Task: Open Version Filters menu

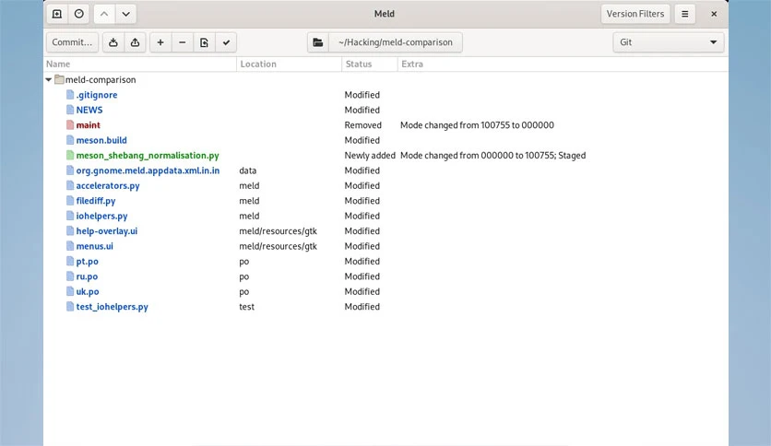Action: pyautogui.click(x=635, y=14)
